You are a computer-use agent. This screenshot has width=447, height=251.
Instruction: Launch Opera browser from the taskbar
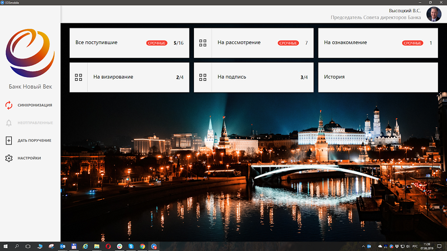click(108, 247)
